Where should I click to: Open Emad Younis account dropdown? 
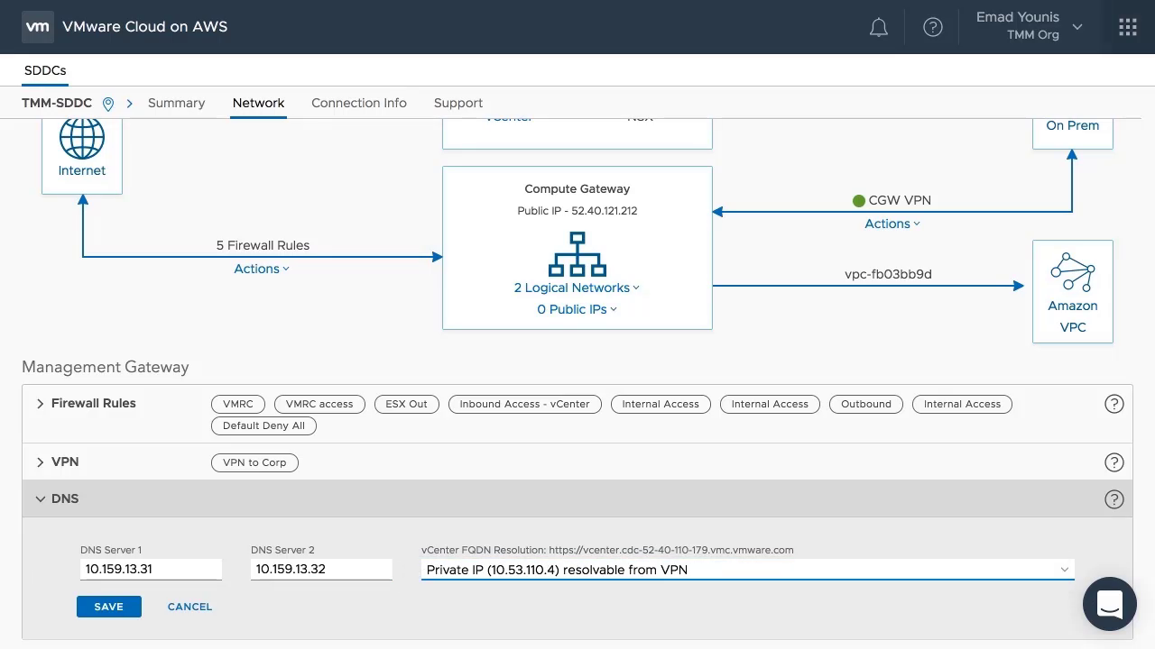pyautogui.click(x=1030, y=26)
